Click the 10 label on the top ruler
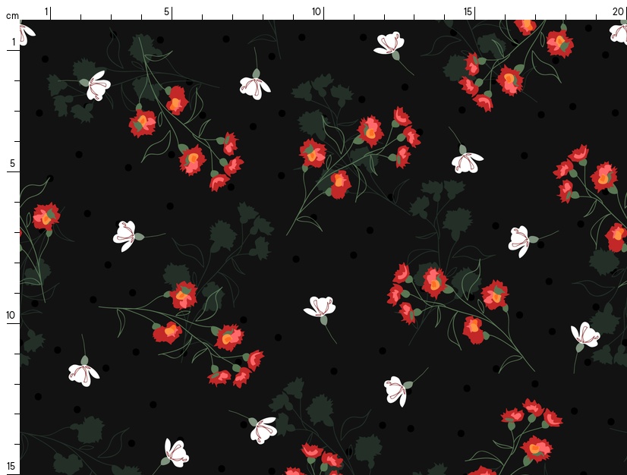The height and width of the screenshot is (475, 627). pyautogui.click(x=317, y=11)
